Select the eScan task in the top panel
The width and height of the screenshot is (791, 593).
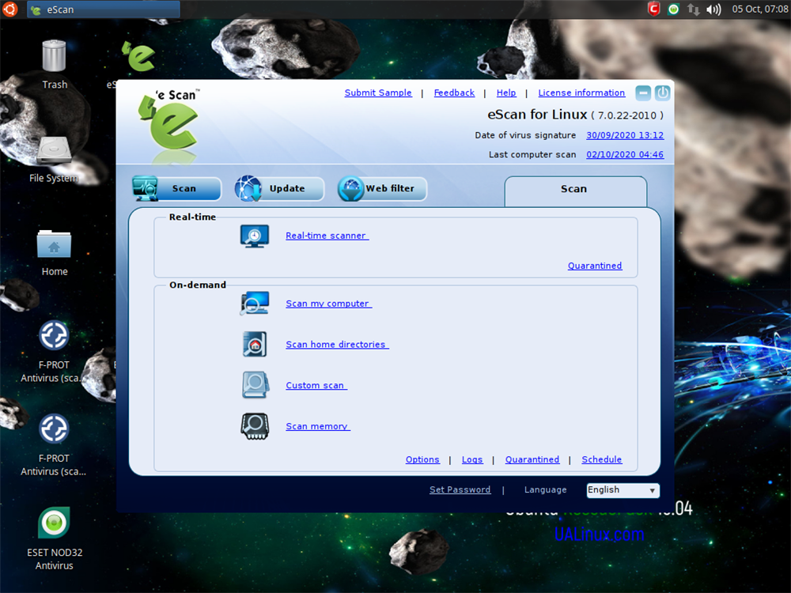coord(104,9)
